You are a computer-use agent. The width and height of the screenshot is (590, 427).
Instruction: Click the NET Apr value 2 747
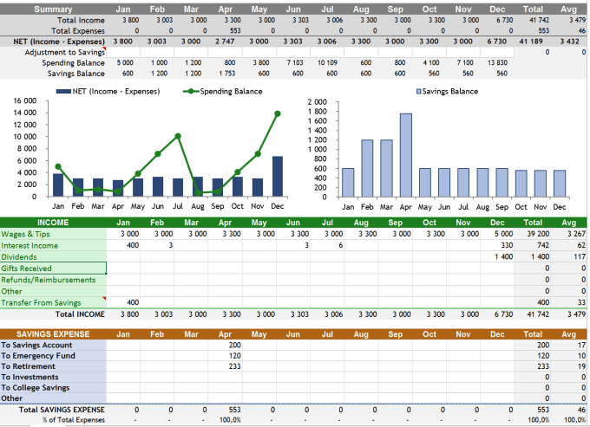[225, 42]
